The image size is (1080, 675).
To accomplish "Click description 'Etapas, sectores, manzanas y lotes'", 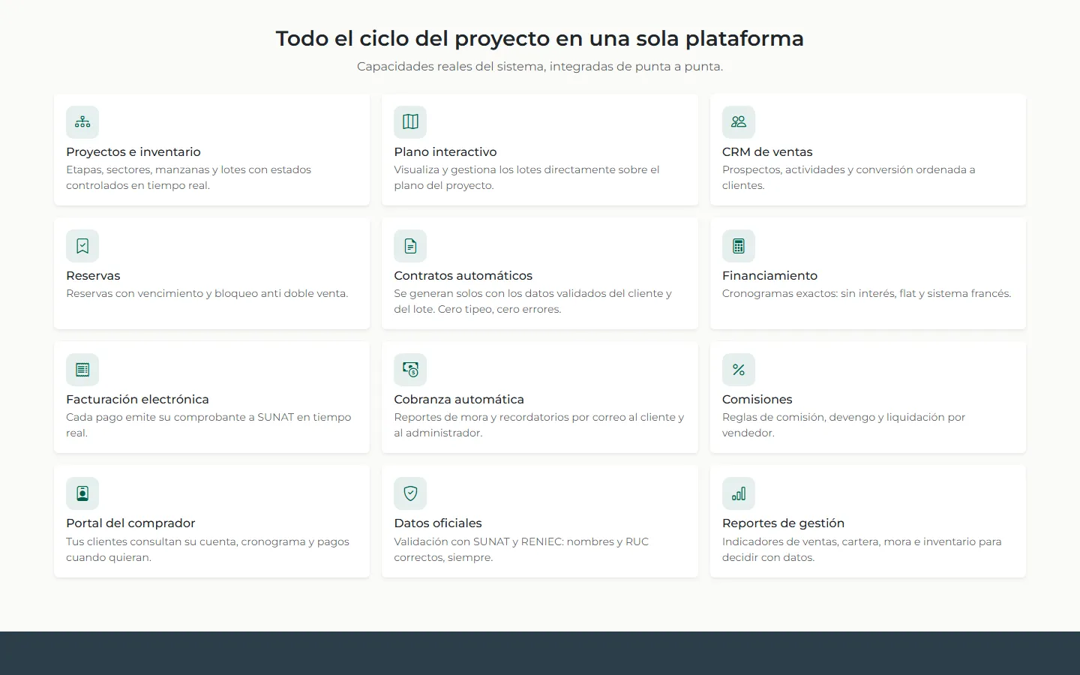I will tap(189, 178).
